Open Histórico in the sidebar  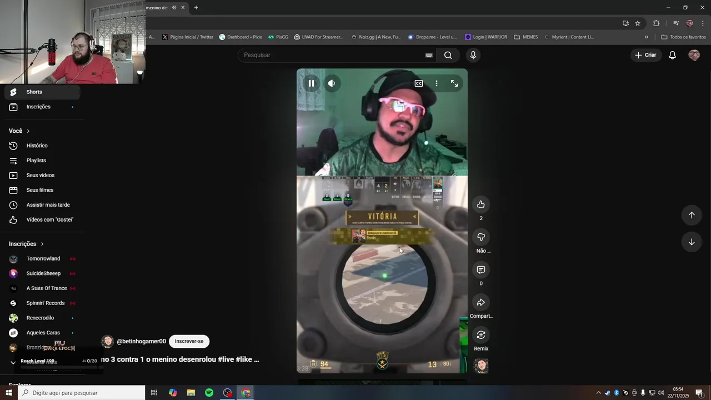[x=43, y=146]
